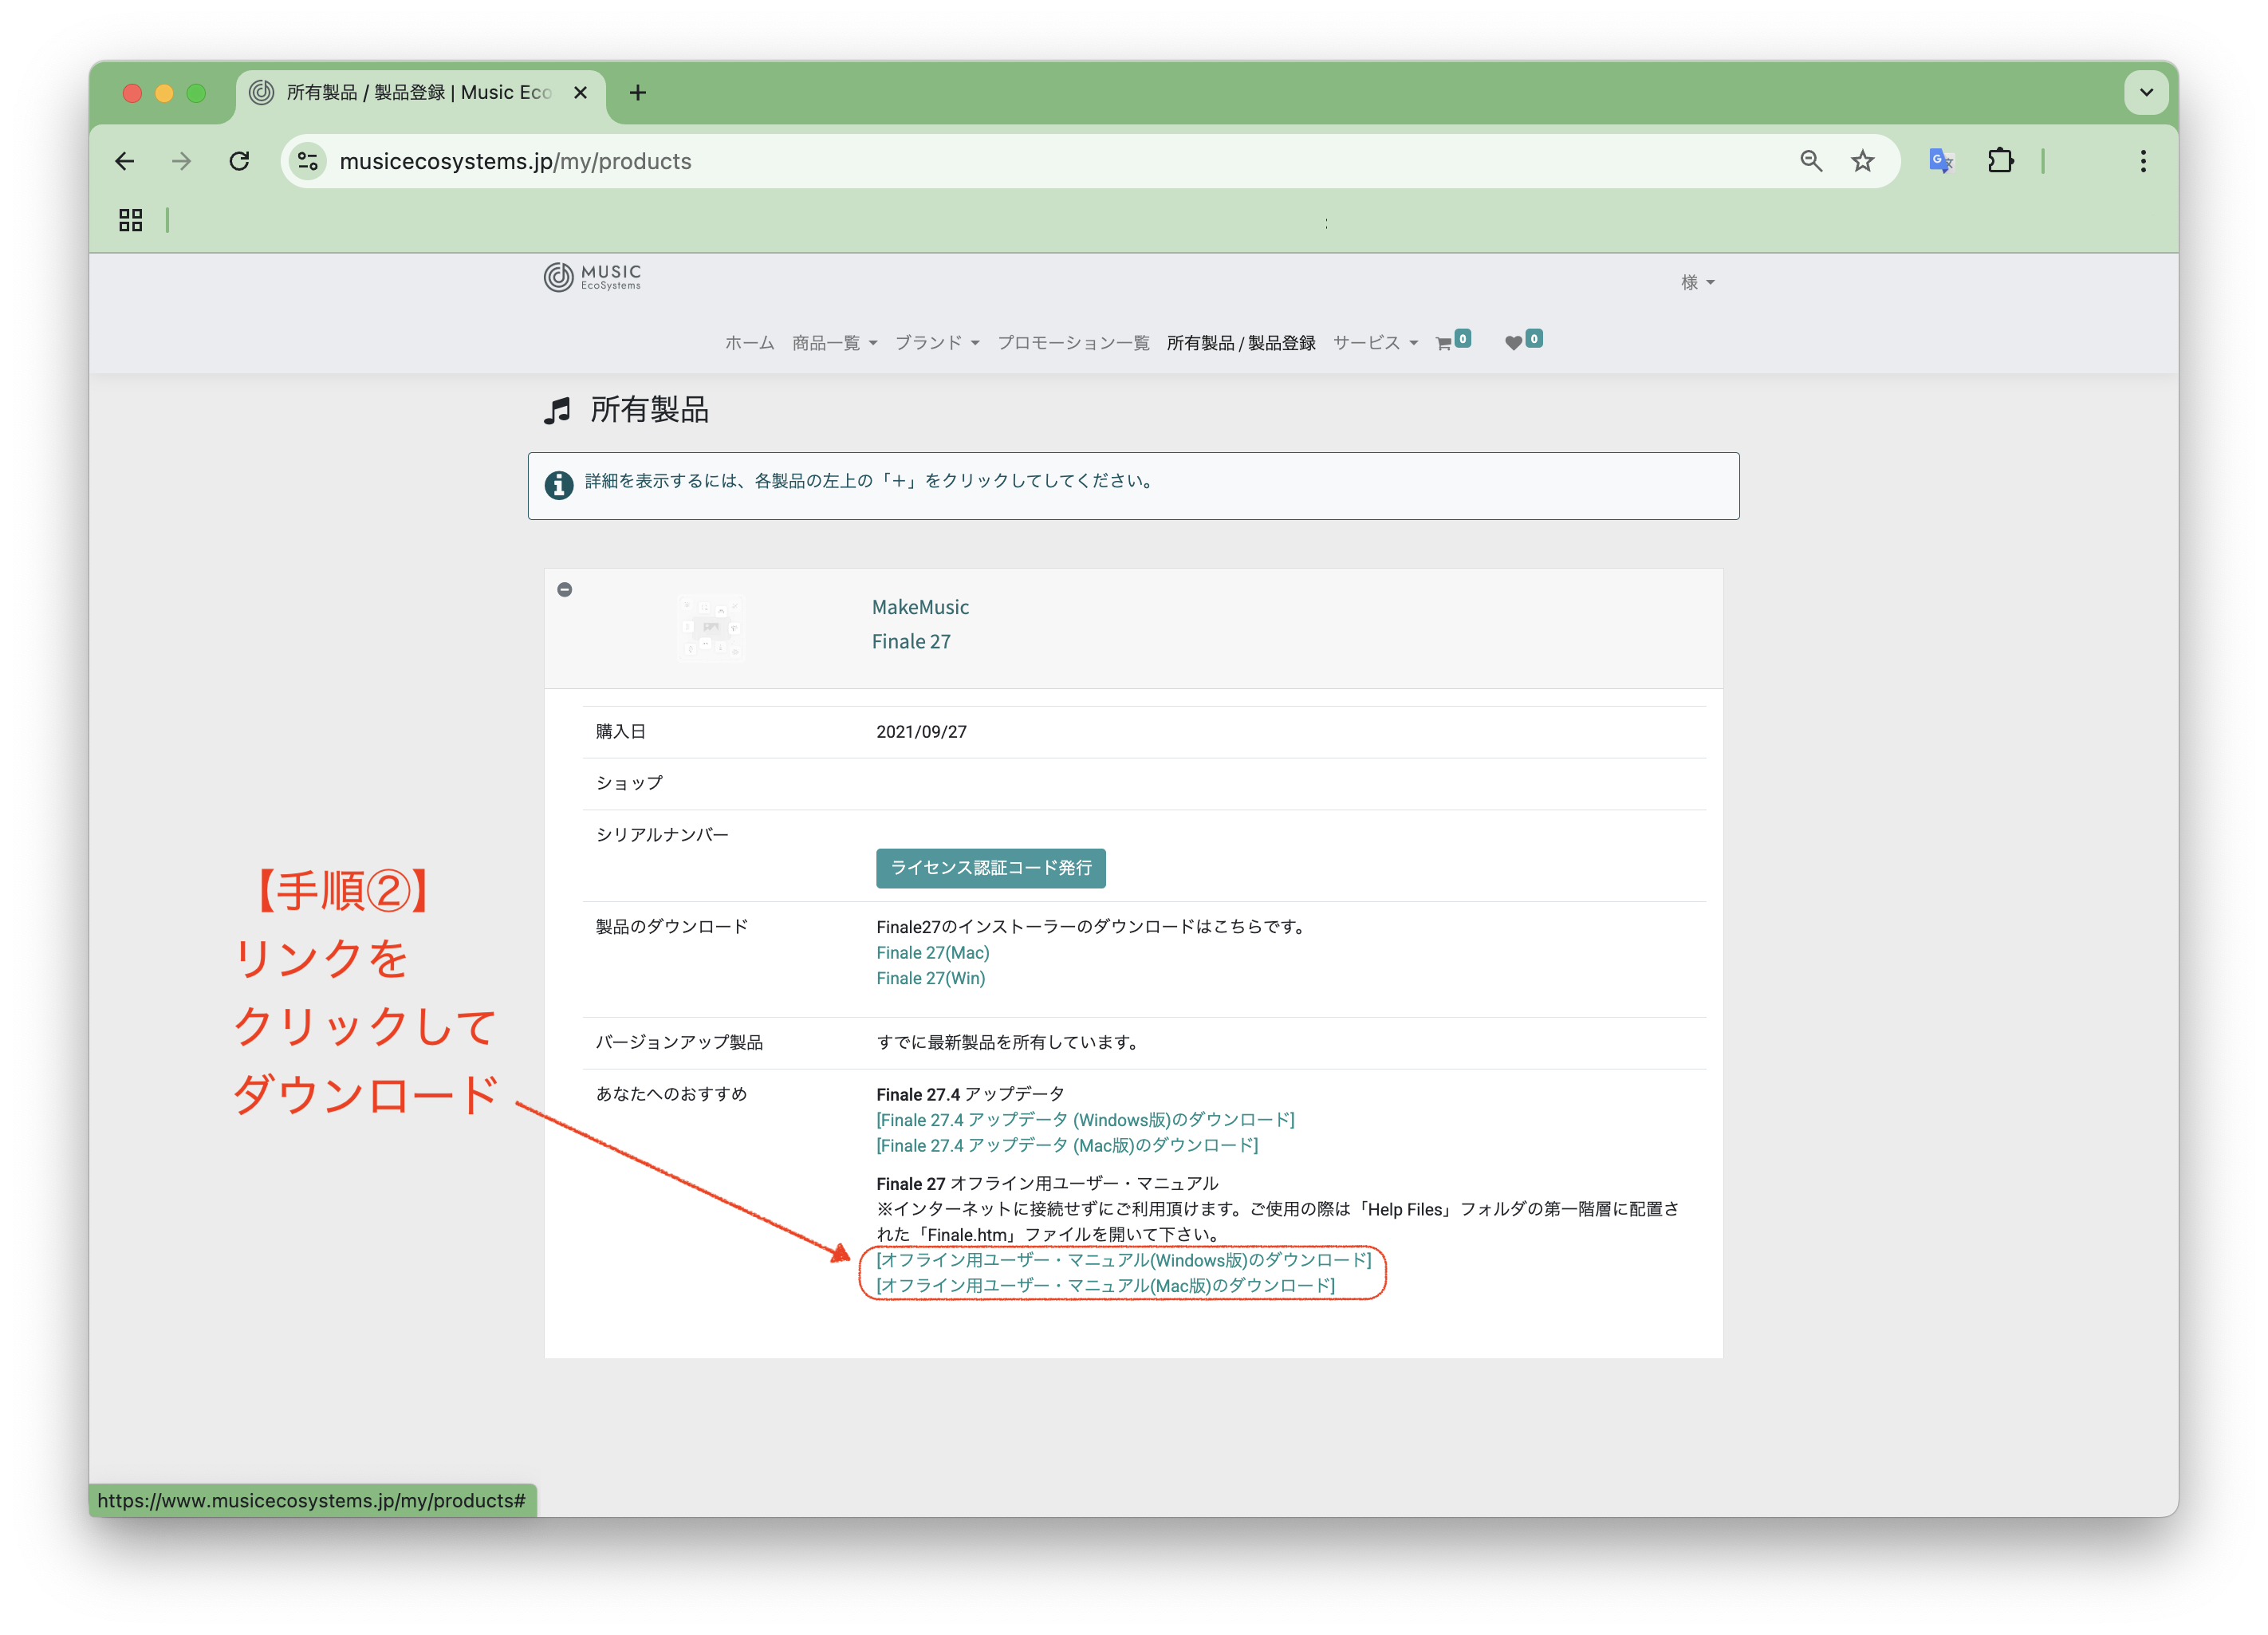Open the 様 account dropdown
The image size is (2268, 1635).
1698,283
